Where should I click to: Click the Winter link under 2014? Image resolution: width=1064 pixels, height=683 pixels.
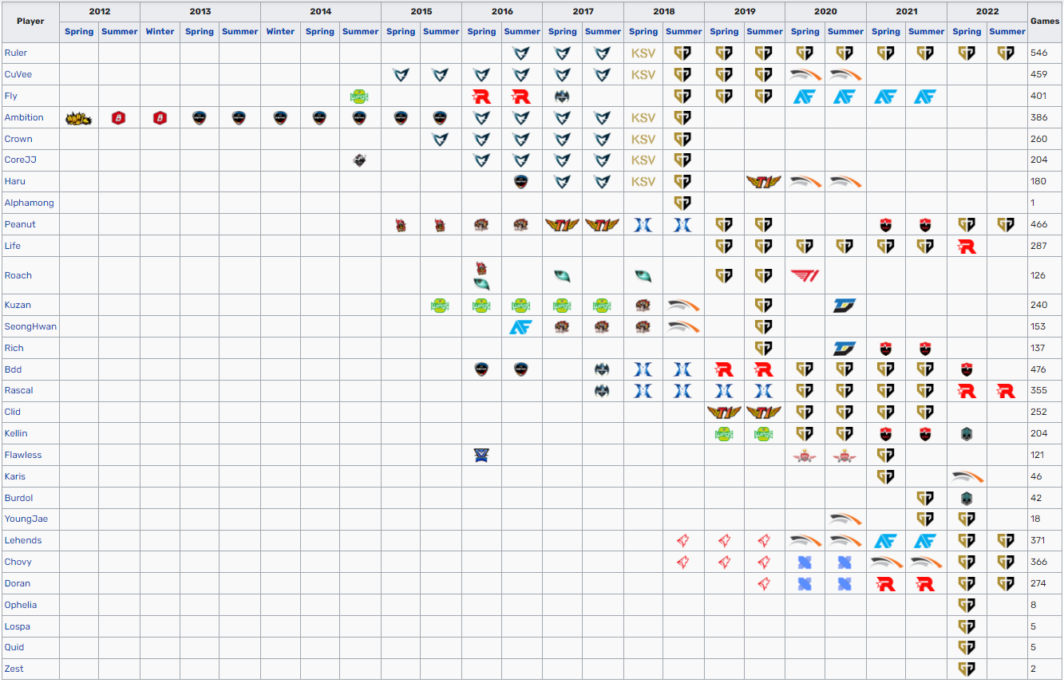click(x=280, y=32)
